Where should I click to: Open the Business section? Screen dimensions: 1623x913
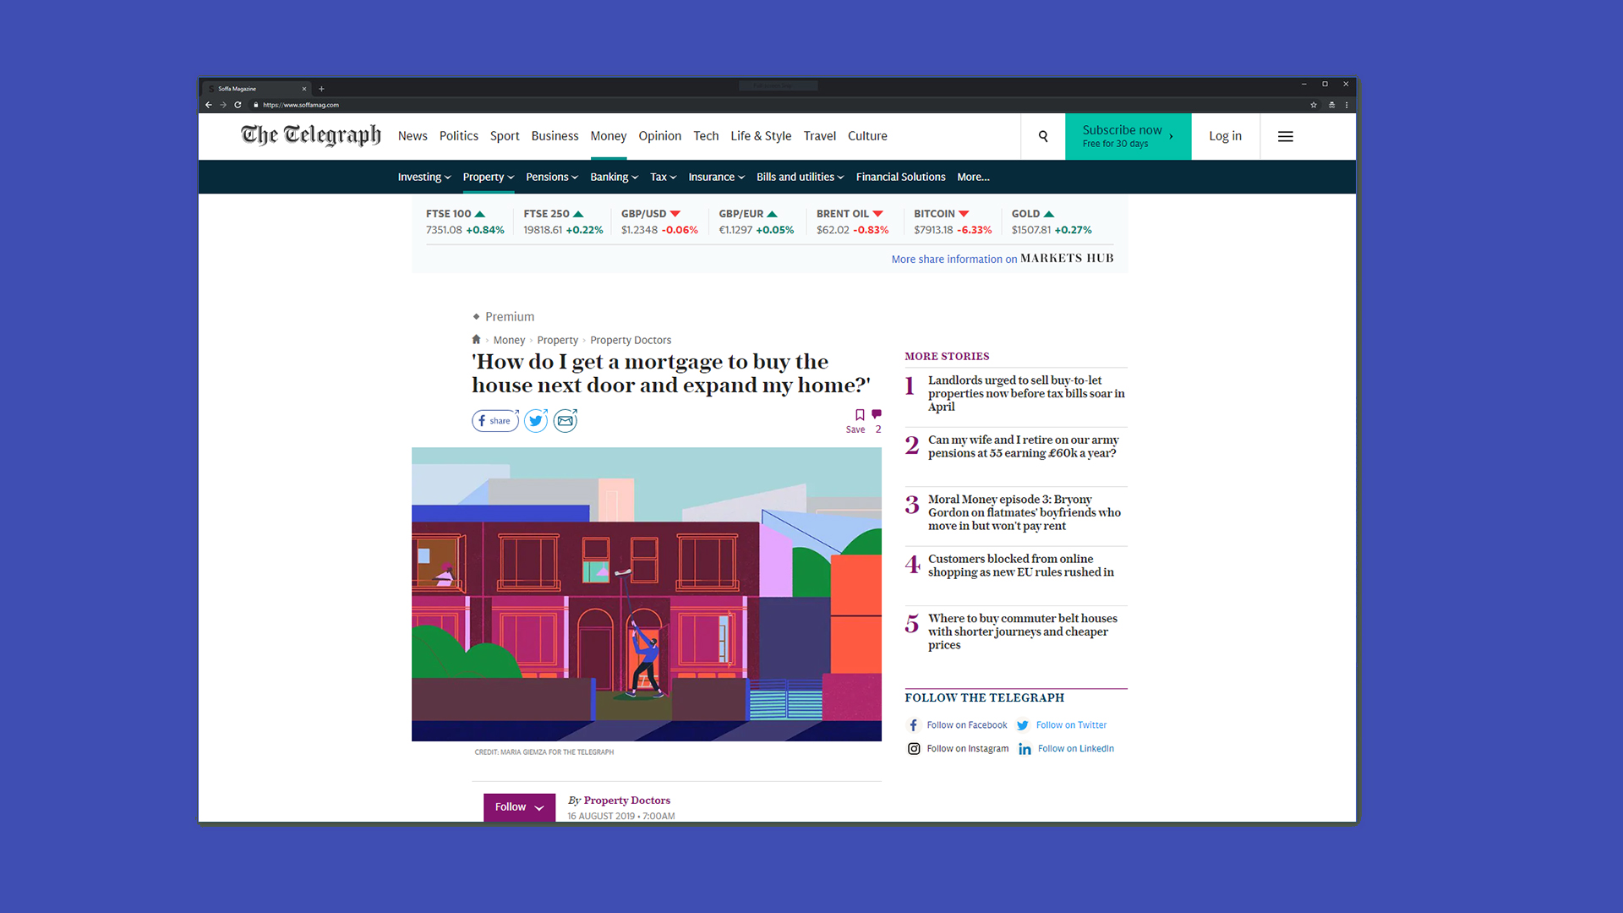[555, 135]
